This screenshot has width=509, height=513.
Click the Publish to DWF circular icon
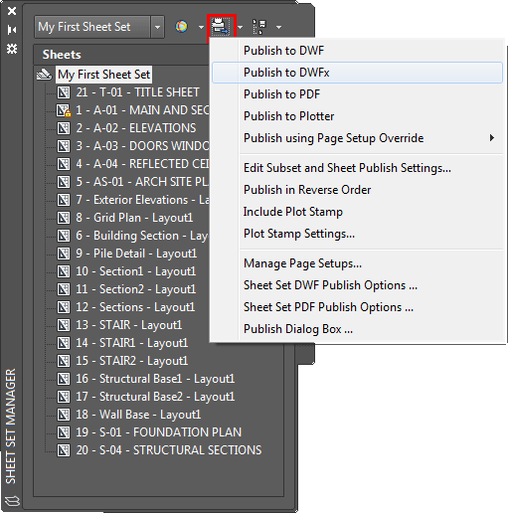[181, 27]
